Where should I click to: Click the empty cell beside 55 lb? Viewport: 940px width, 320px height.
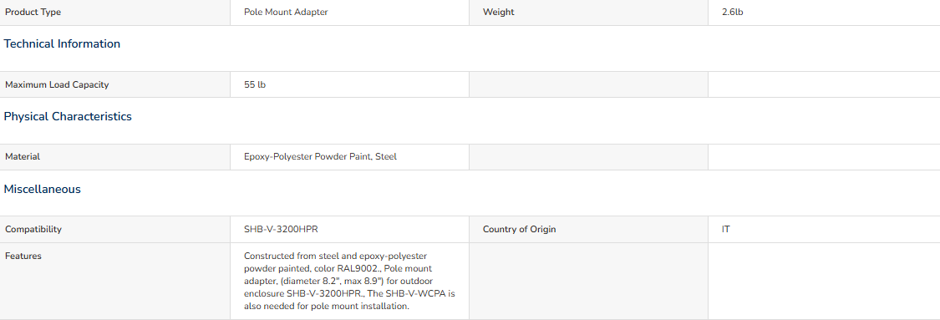[x=588, y=85]
